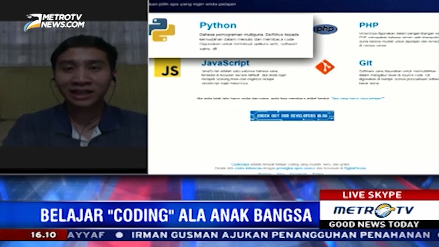This screenshot has height=247, width=439.
Task: Click the GOOD NEWS TODAY label
Action: pyautogui.click(x=374, y=224)
